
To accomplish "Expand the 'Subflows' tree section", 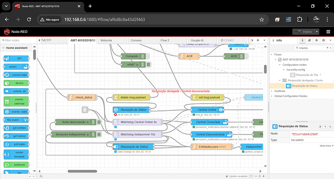I will point(272,91).
